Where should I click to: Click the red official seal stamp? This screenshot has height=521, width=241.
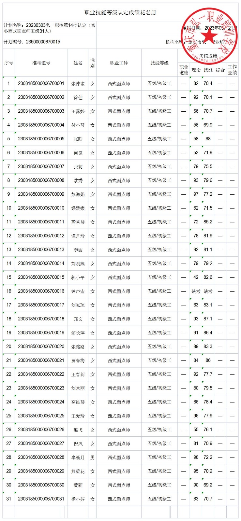click(209, 35)
